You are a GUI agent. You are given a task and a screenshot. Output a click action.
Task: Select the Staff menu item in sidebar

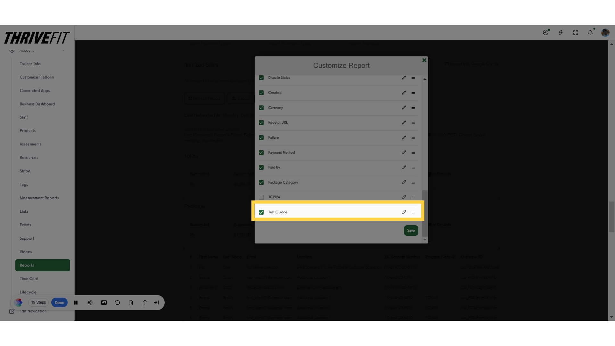24,117
